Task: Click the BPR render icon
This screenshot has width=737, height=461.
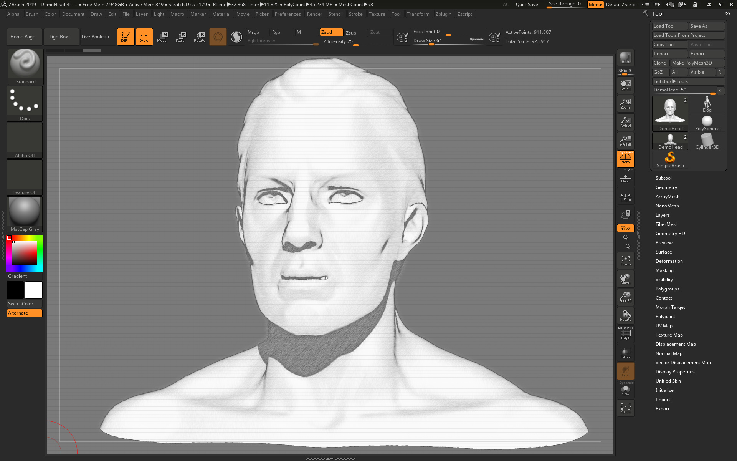Action: [x=625, y=58]
